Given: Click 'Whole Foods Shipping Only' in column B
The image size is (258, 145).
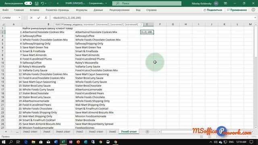Looking at the screenshot, I should click(x=40, y=112).
